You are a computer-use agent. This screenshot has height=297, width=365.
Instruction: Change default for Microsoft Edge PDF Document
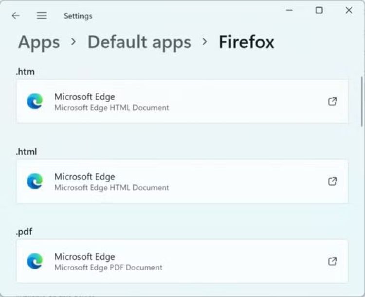point(182,261)
